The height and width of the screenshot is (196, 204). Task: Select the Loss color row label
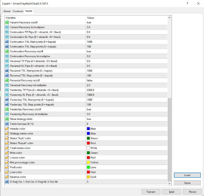pos(16,172)
